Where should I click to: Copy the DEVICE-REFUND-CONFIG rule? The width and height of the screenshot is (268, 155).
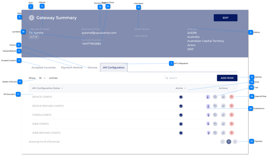215,106
